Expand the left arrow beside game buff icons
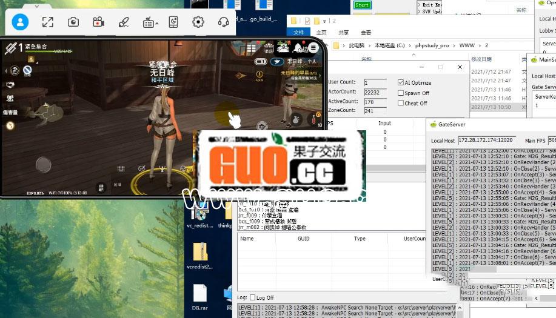This screenshot has height=318, width=556. pyautogui.click(x=6, y=71)
